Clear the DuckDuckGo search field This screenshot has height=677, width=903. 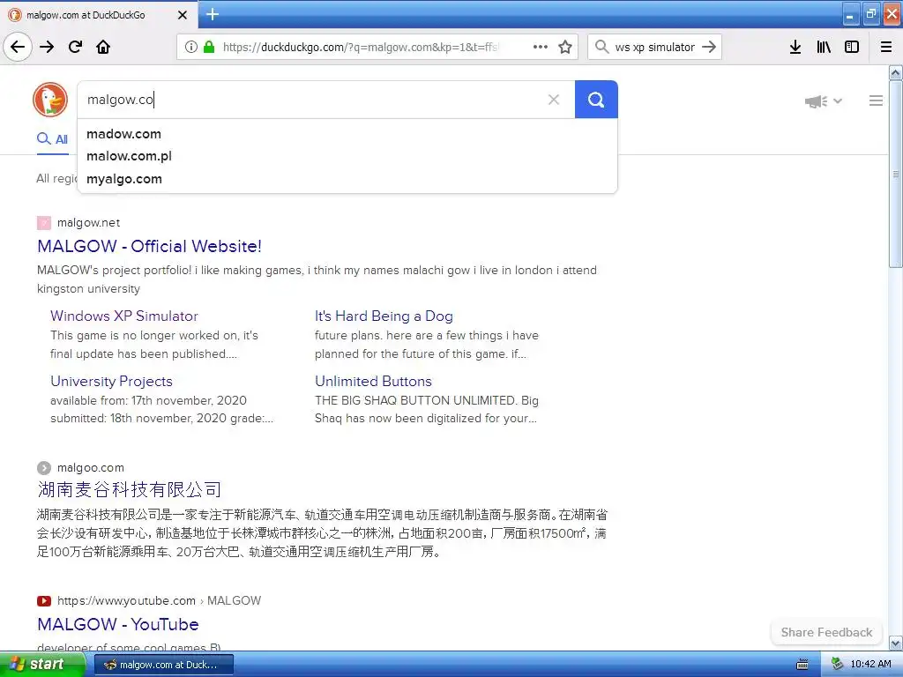tap(554, 100)
